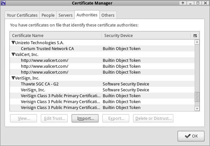This screenshot has width=210, height=146.
Task: Click the Delete or Distrust... button
Action: (153, 119)
